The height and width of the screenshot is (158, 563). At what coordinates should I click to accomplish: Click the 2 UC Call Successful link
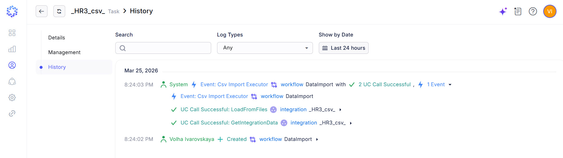[x=385, y=84]
